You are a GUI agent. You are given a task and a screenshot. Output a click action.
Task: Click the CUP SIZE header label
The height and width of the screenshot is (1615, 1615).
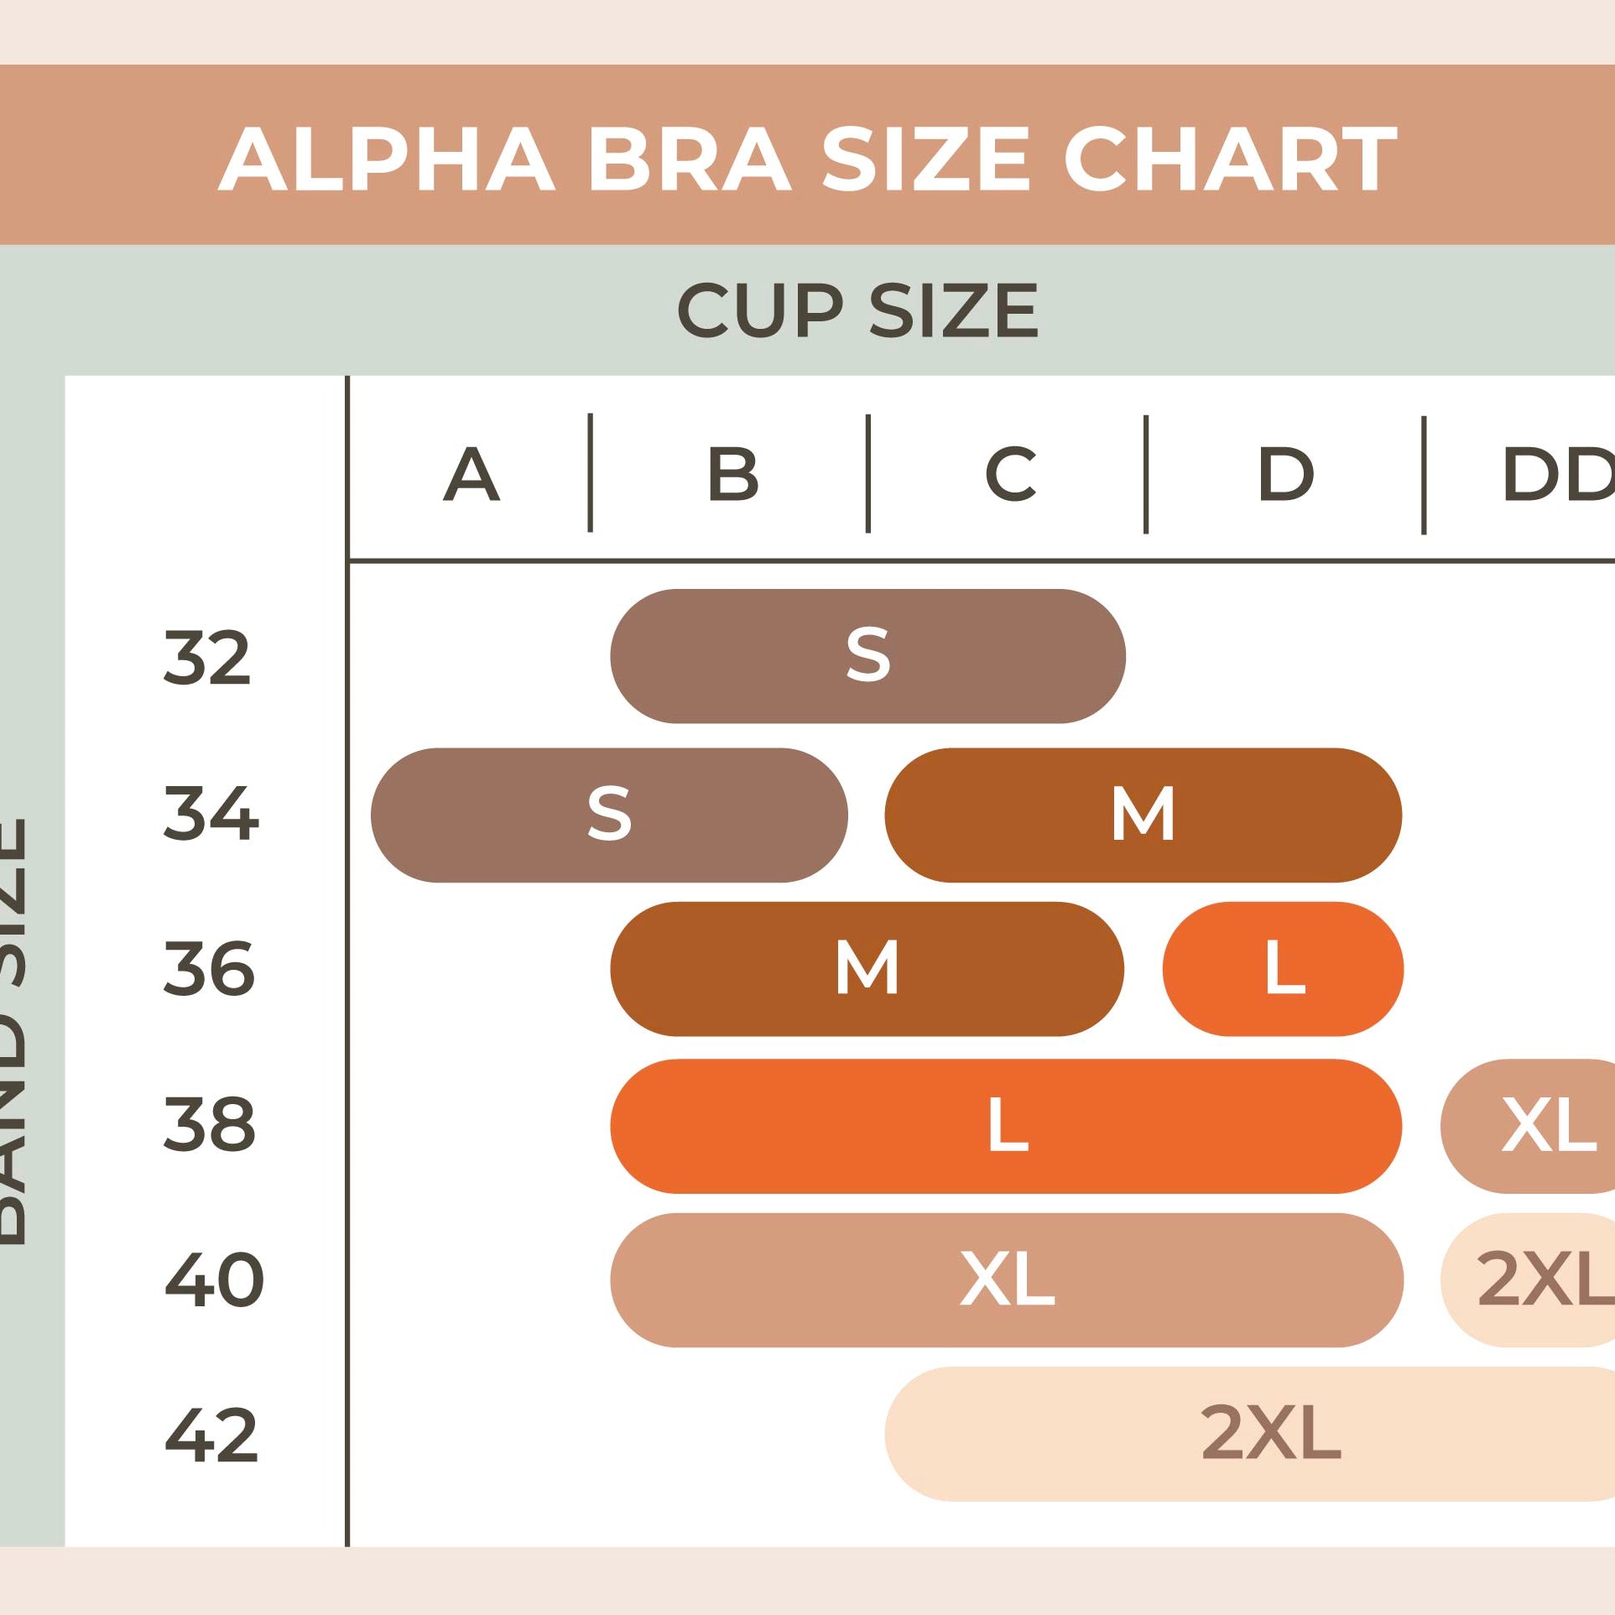tap(857, 310)
